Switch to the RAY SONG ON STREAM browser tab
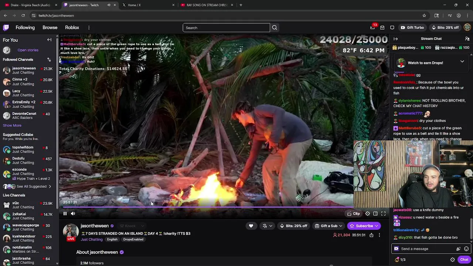This screenshot has height=266, width=473. coord(207,5)
